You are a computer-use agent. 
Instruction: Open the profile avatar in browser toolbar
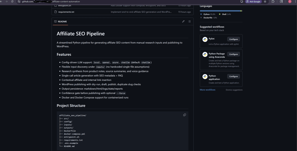tap(290, 1)
